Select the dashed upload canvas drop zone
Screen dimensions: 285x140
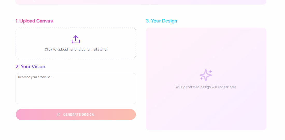(76, 43)
